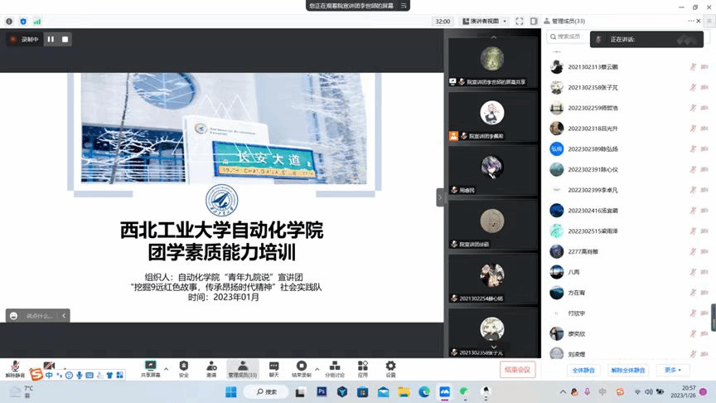Viewport: 716px width, 403px height.
Task: Open the 安全 (Security) shield icon
Action: click(x=183, y=367)
